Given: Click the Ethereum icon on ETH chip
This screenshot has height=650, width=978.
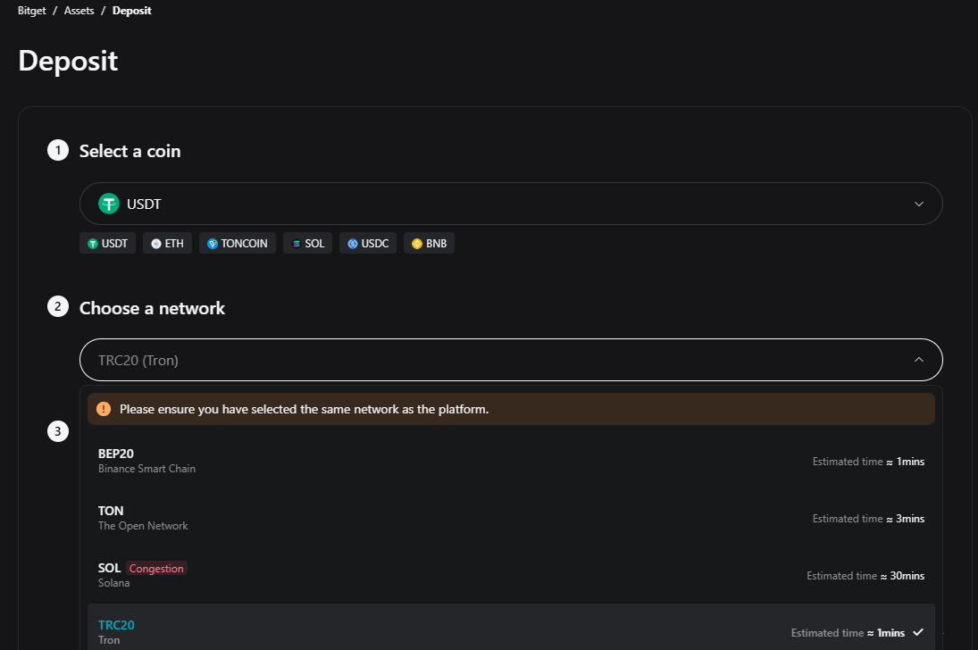Looking at the screenshot, I should pos(156,244).
